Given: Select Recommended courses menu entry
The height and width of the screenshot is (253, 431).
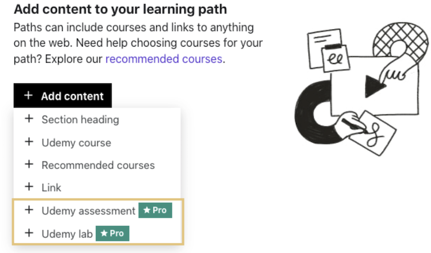Looking at the screenshot, I should (98, 165).
